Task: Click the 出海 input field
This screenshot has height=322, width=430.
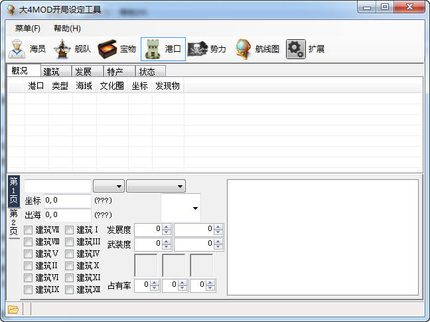Action: [68, 214]
